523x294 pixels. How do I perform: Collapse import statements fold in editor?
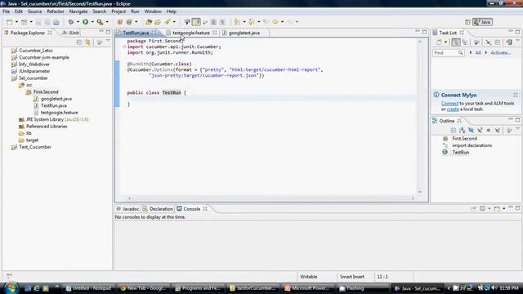pyautogui.click(x=124, y=47)
